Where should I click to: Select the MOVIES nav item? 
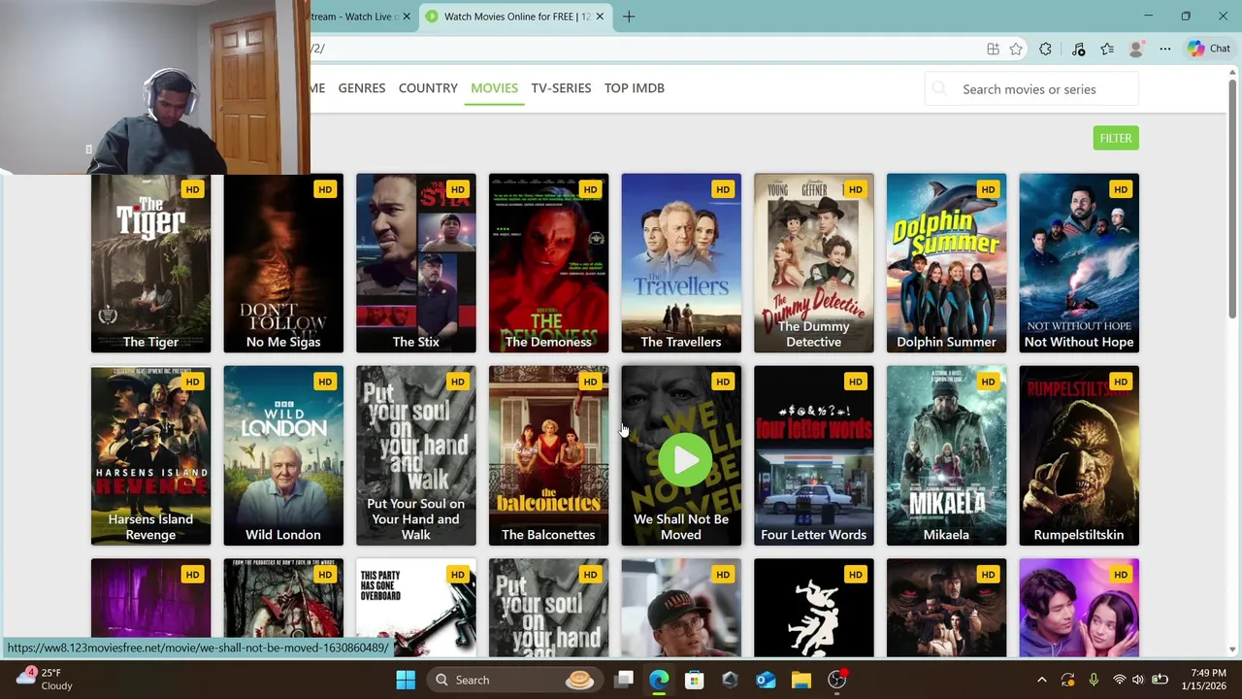pyautogui.click(x=494, y=87)
